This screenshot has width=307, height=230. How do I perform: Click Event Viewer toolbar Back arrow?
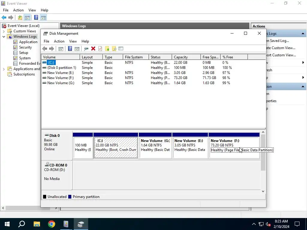pos(4,18)
